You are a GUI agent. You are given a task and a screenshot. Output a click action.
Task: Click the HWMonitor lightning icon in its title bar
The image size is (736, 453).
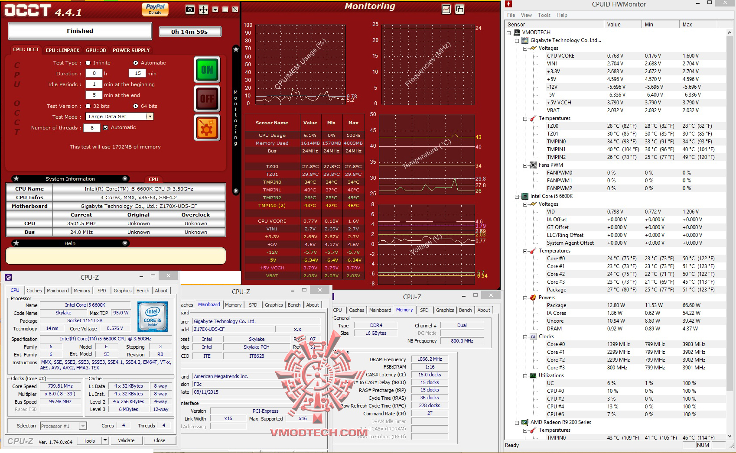[509, 4]
